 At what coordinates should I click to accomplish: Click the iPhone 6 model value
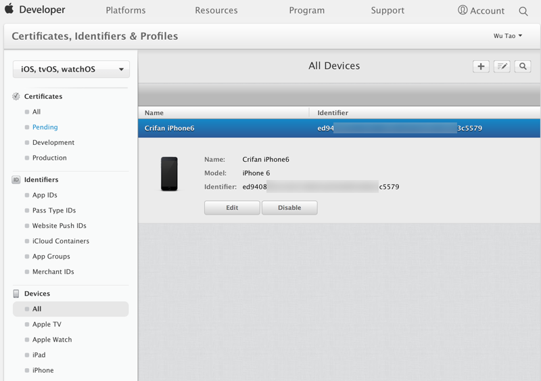(256, 173)
